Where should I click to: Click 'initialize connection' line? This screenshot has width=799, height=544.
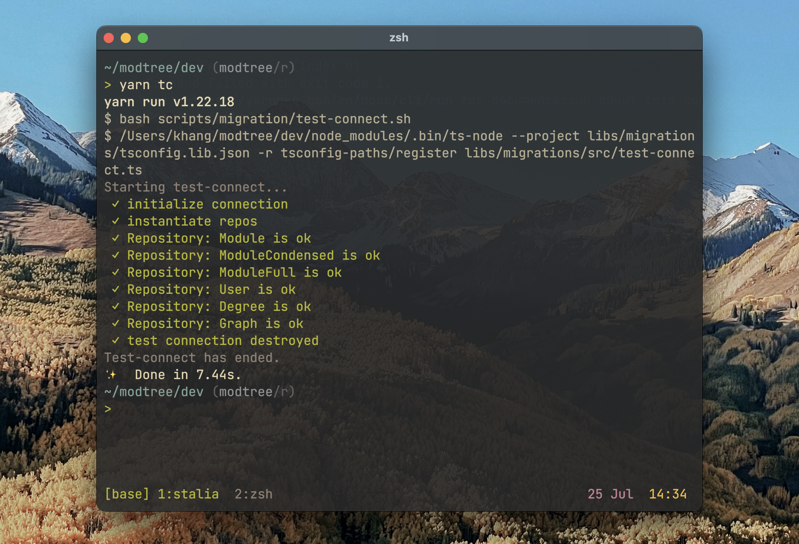click(207, 204)
